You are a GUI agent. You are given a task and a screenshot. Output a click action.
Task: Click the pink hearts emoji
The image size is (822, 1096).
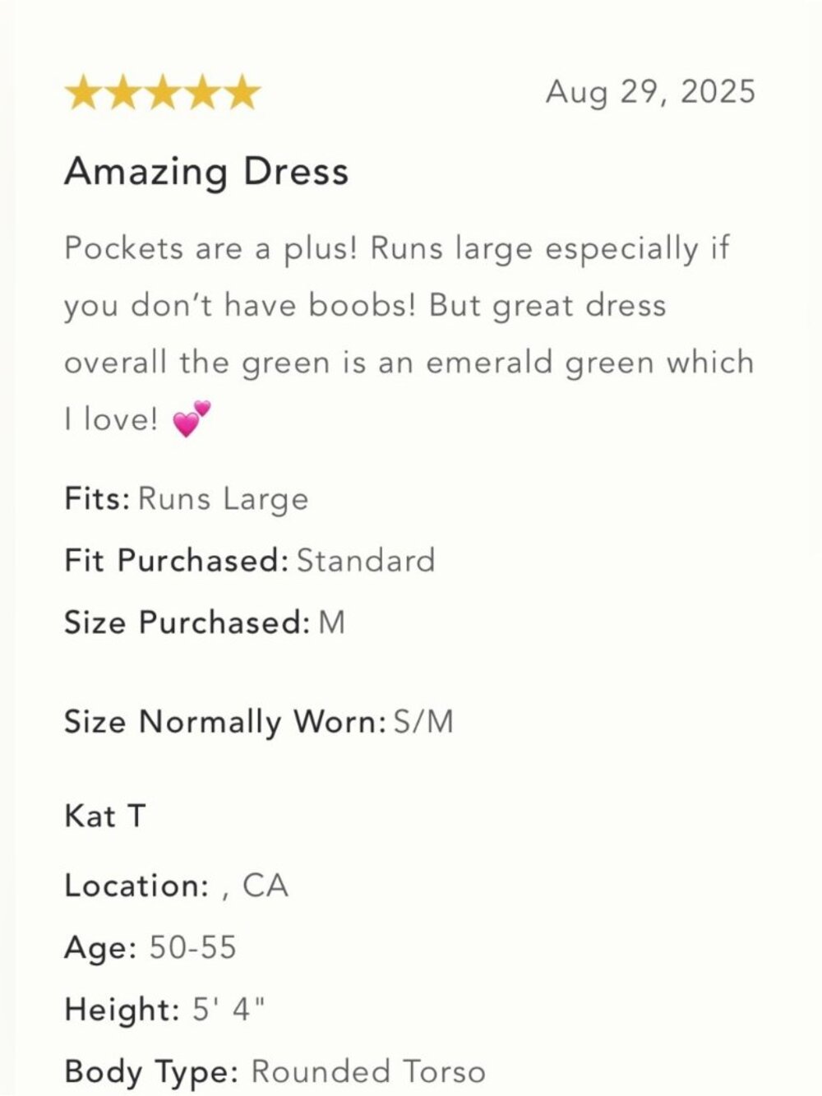[x=192, y=419]
